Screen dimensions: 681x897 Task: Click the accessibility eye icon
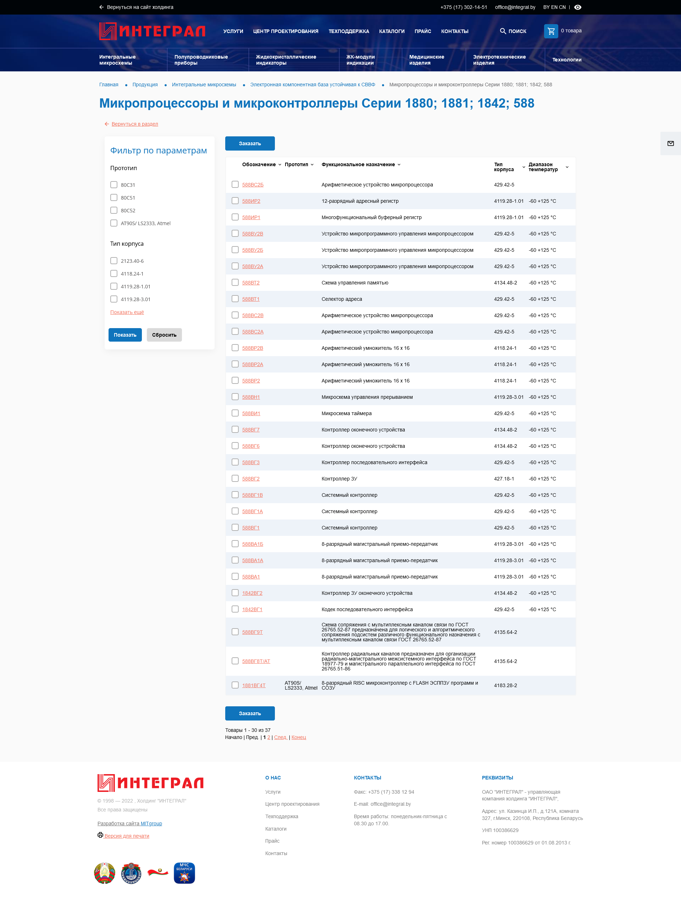pos(578,7)
